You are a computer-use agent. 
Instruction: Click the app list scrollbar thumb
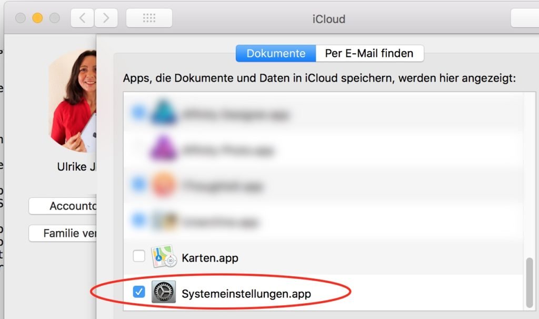click(x=530, y=283)
